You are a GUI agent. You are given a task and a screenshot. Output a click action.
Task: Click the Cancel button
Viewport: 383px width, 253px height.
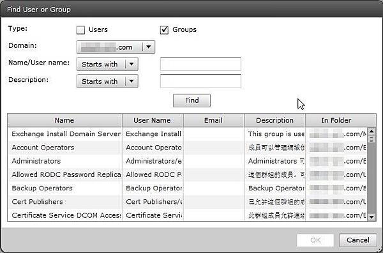click(x=358, y=240)
